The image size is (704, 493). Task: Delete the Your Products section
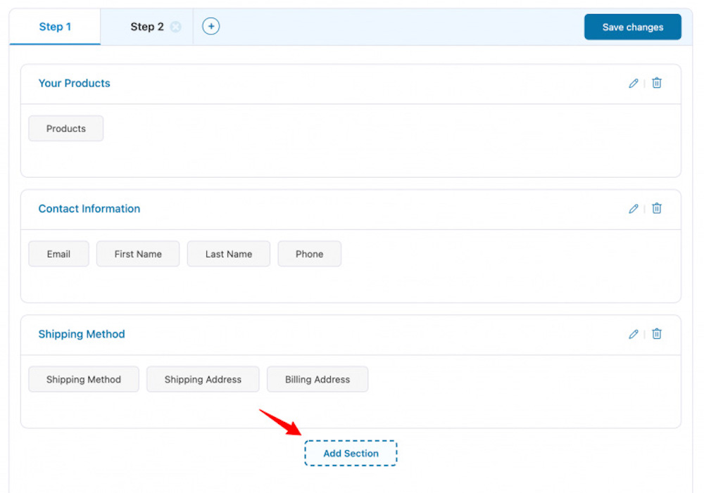coord(656,83)
